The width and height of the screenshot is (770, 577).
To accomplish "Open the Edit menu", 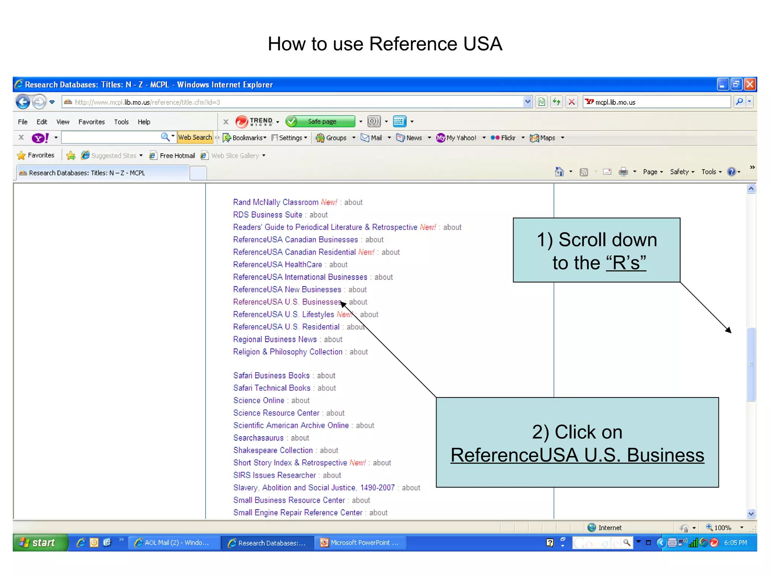I will coord(42,122).
